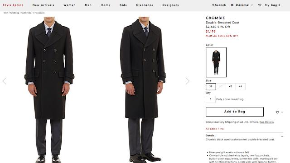
Task: Click the Add to Bag button
Action: click(235, 112)
